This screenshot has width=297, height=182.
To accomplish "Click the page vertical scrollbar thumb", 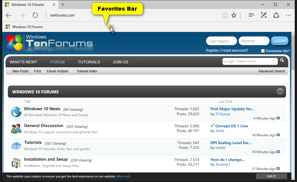I will tap(293, 53).
